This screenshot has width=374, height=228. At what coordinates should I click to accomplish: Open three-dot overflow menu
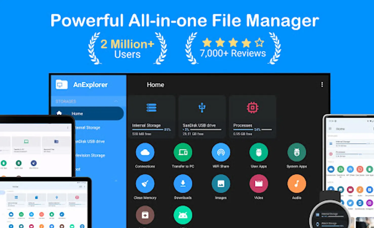(322, 85)
